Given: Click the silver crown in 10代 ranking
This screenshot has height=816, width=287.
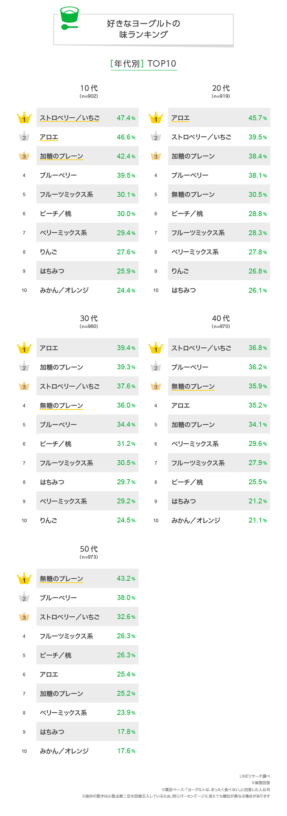Looking at the screenshot, I should pos(24,136).
